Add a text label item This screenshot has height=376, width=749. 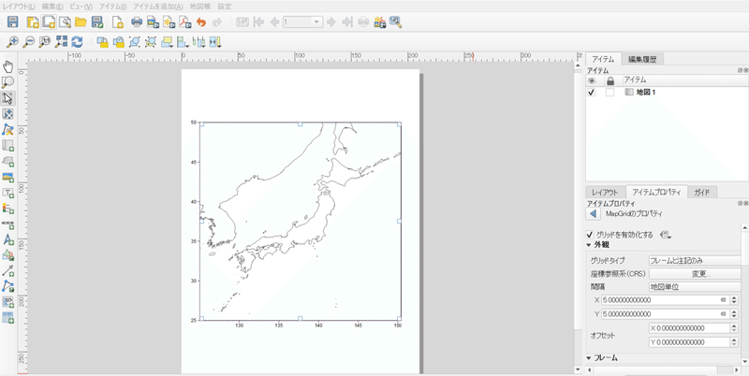(8, 193)
